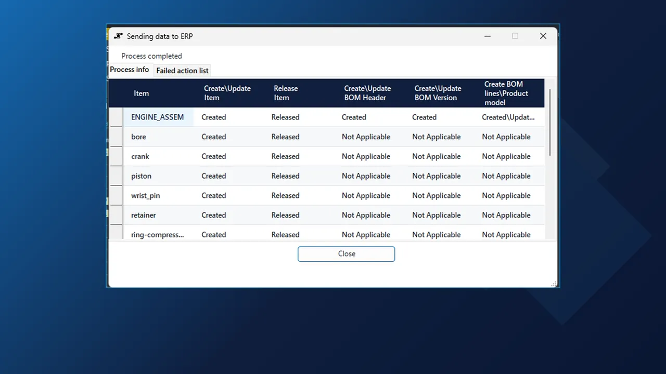Select the crank item cell
This screenshot has height=374, width=666.
point(158,156)
